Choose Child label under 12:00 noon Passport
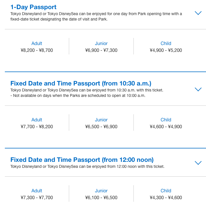This screenshot has width=206, height=204. (x=166, y=191)
